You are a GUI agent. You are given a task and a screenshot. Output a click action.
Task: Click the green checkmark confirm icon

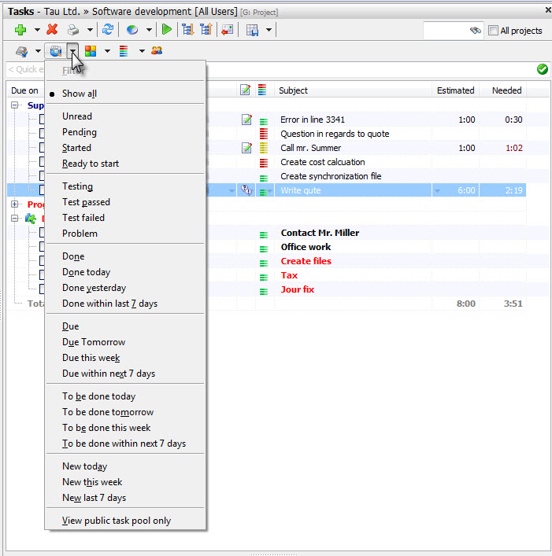click(x=542, y=69)
